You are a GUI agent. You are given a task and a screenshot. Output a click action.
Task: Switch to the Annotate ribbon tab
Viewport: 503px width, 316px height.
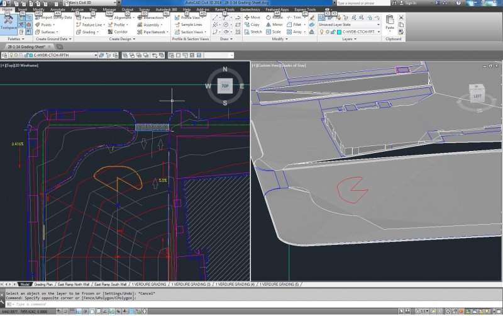click(57, 11)
